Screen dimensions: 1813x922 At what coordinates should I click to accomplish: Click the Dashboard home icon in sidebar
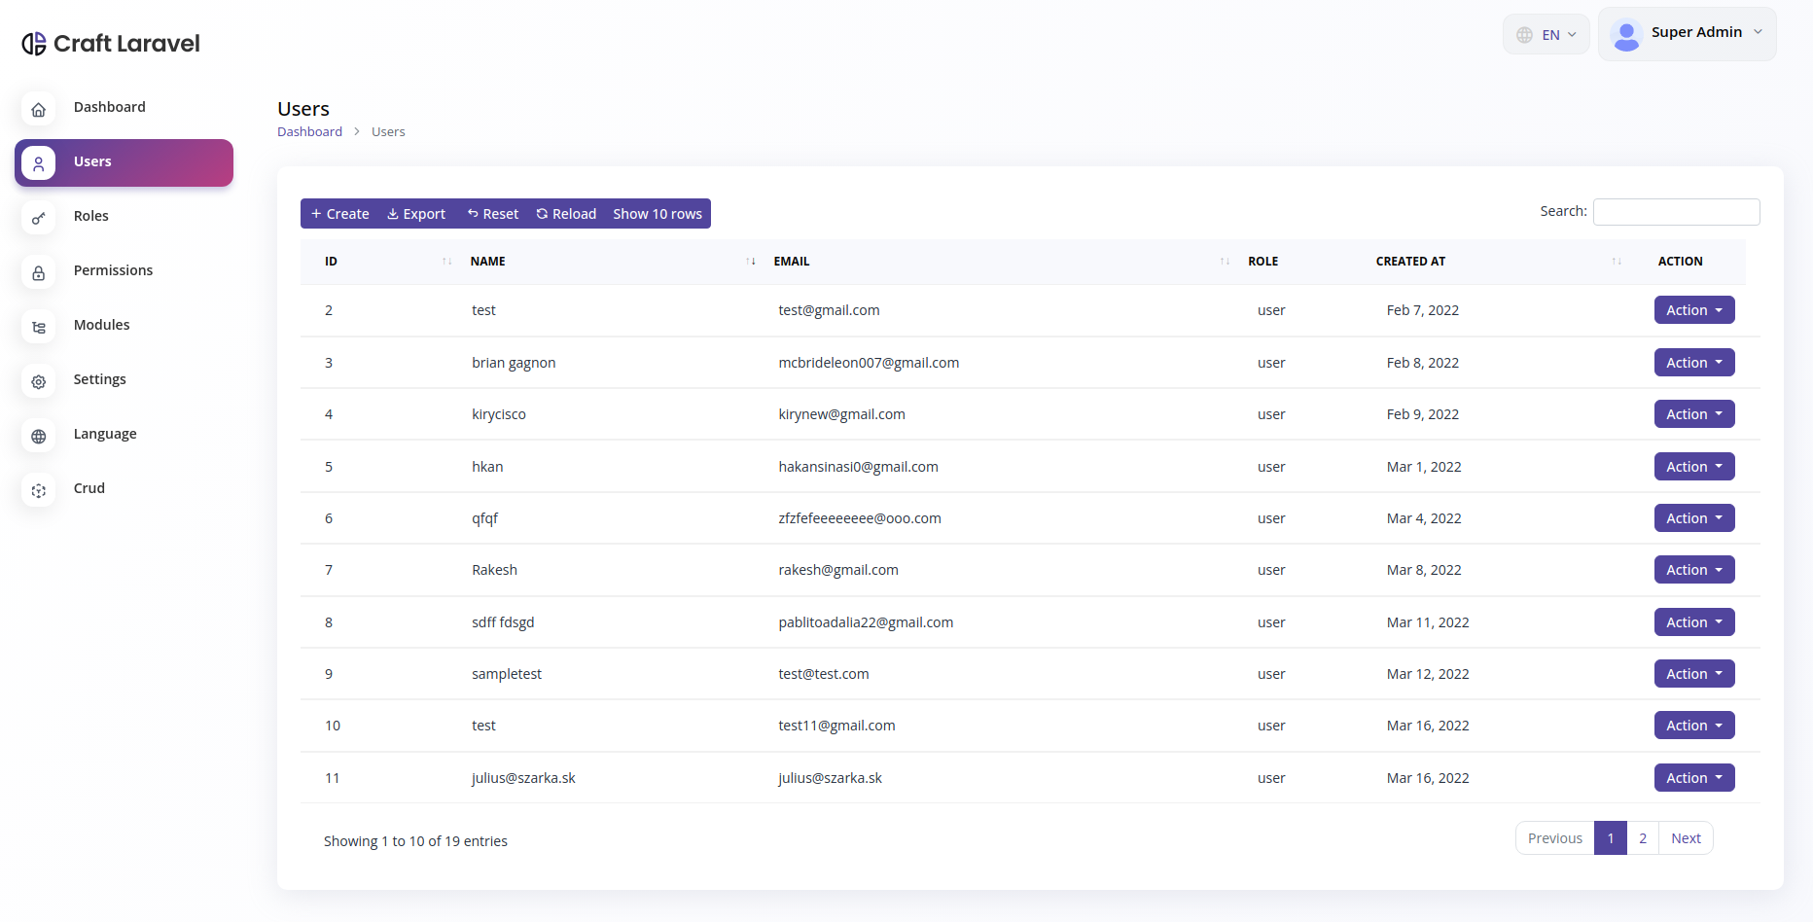(x=38, y=109)
